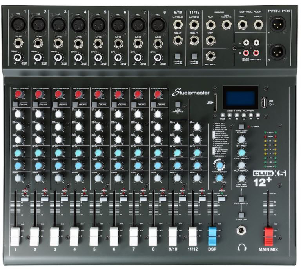
Task: Click the channel 5 LINE jack input
Action: [x=98, y=44]
